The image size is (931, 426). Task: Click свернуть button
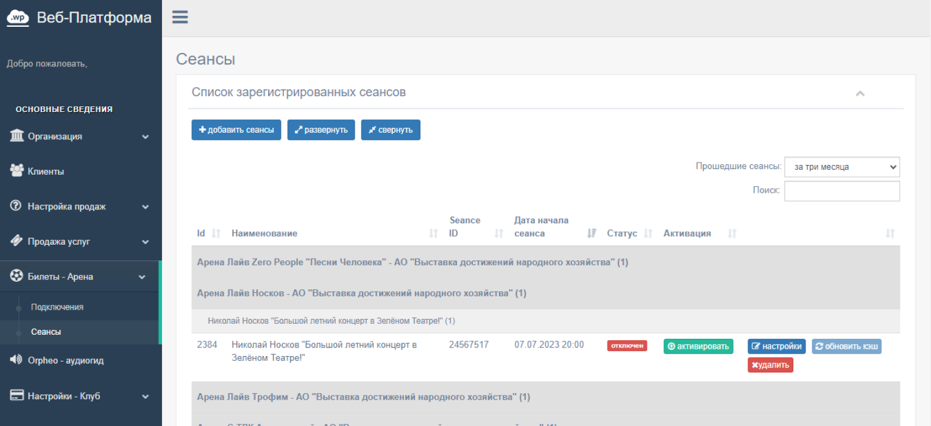(x=391, y=130)
